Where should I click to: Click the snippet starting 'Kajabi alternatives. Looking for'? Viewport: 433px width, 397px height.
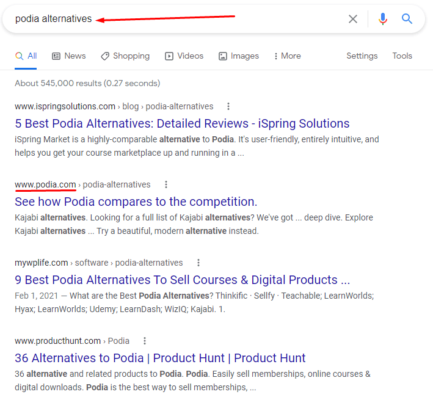point(194,224)
